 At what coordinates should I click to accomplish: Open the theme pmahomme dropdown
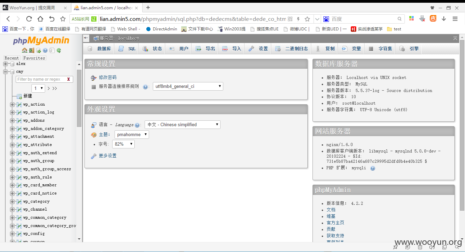click(x=132, y=134)
